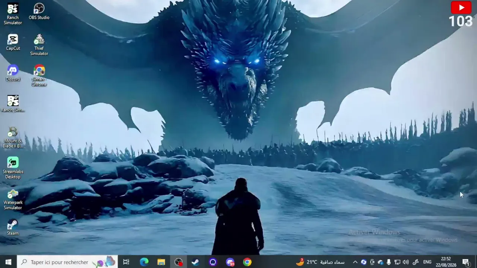Expand the hidden system tray icons
The width and height of the screenshot is (477, 268).
coord(355,262)
